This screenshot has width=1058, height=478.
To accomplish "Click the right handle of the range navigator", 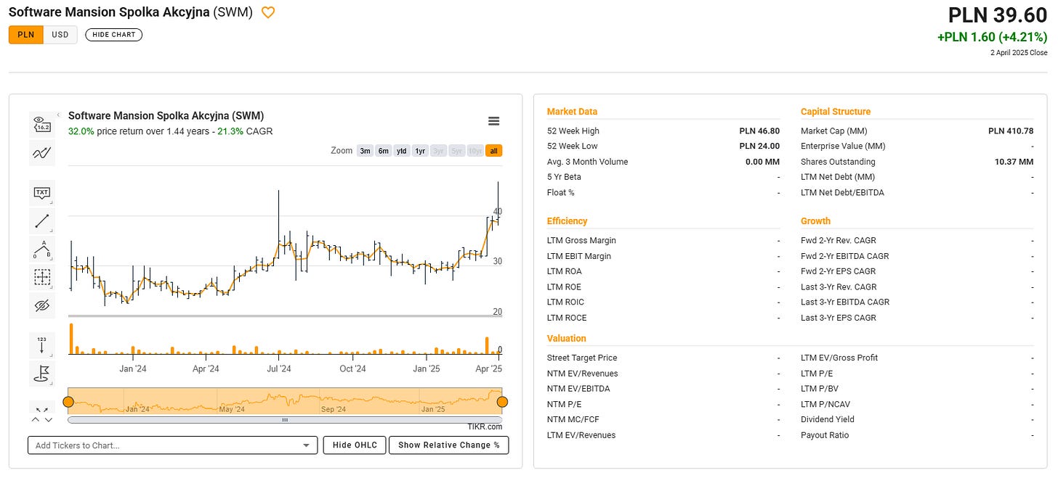I will tap(502, 401).
